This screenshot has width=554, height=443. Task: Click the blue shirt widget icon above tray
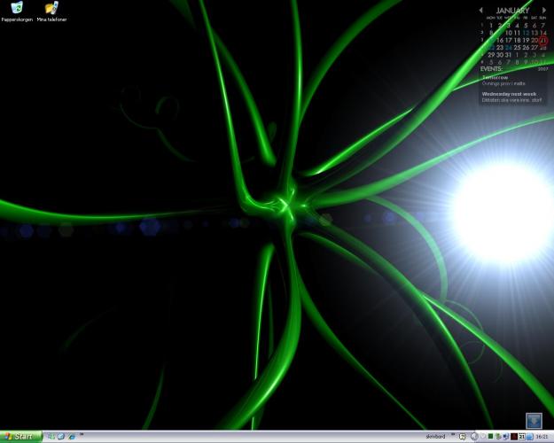(x=534, y=420)
